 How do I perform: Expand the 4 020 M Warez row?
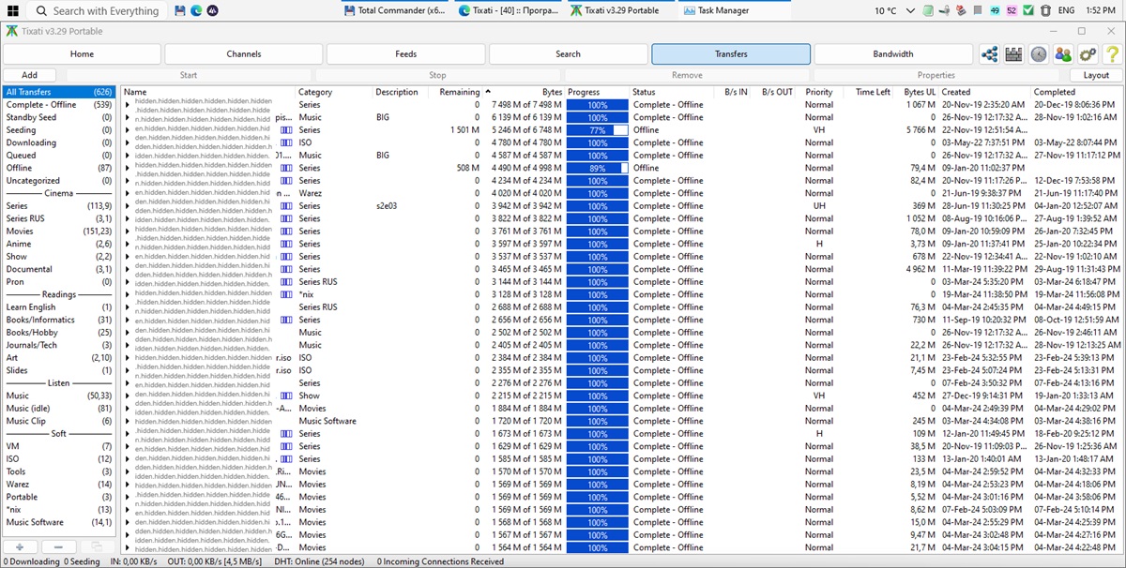(128, 193)
